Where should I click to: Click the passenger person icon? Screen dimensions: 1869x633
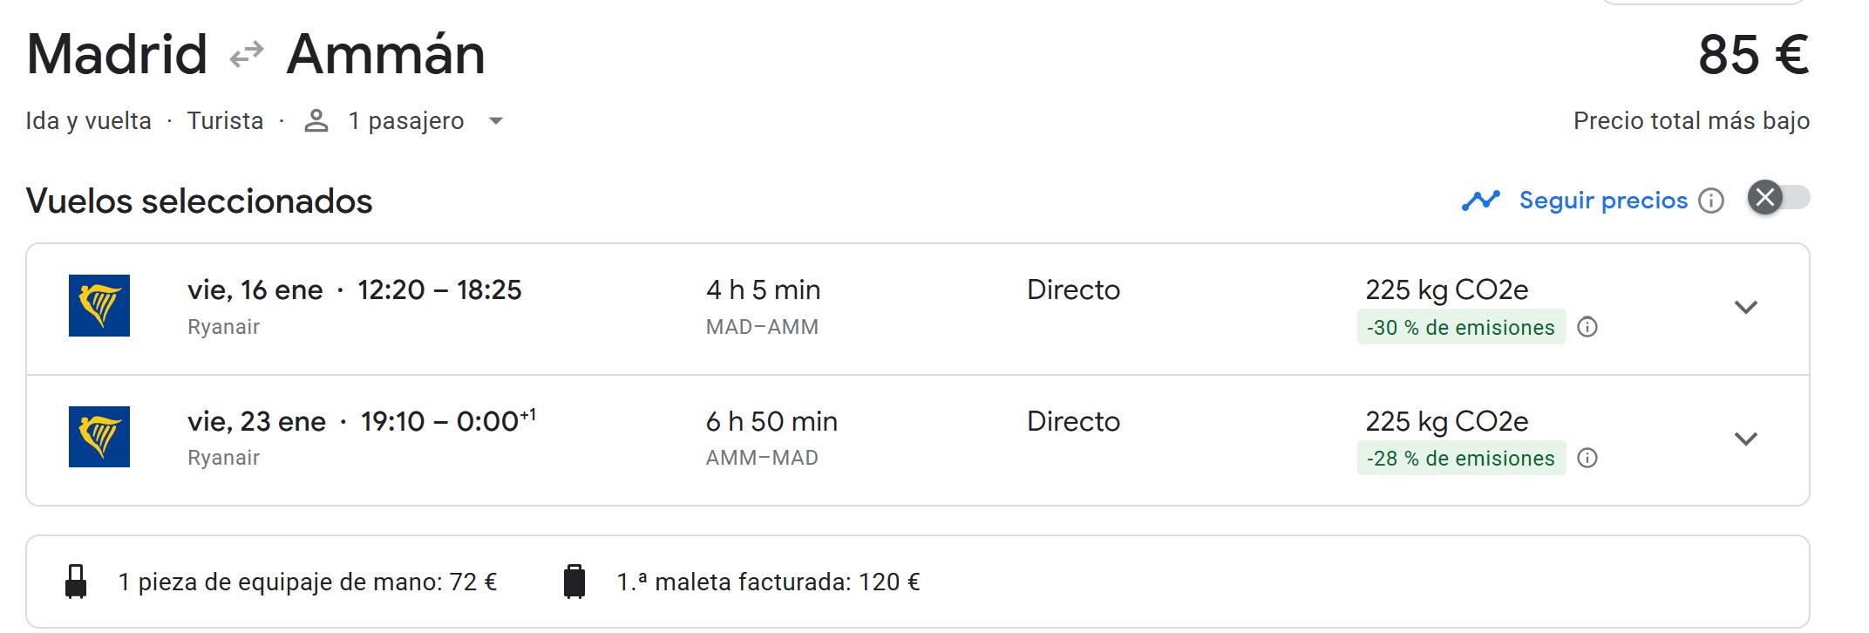point(316,121)
